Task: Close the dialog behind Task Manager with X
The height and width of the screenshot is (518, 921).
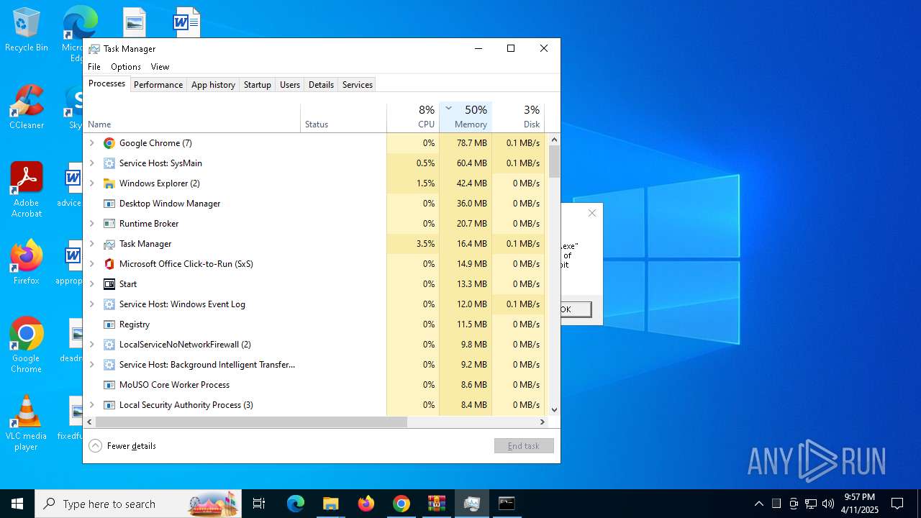Action: tap(591, 213)
